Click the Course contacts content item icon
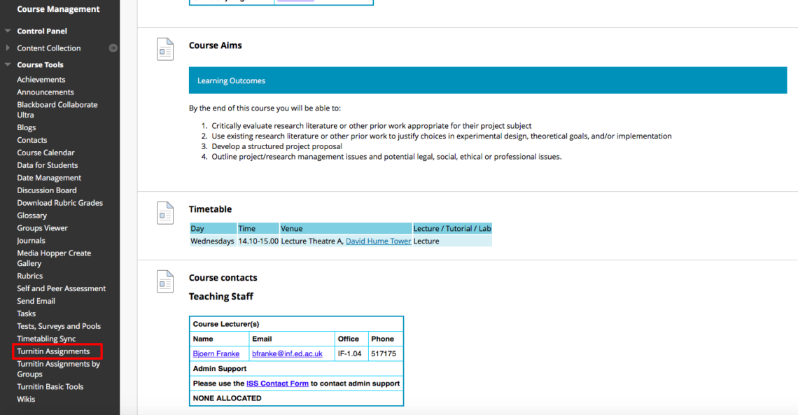Image resolution: width=798 pixels, height=415 pixels. tap(165, 281)
